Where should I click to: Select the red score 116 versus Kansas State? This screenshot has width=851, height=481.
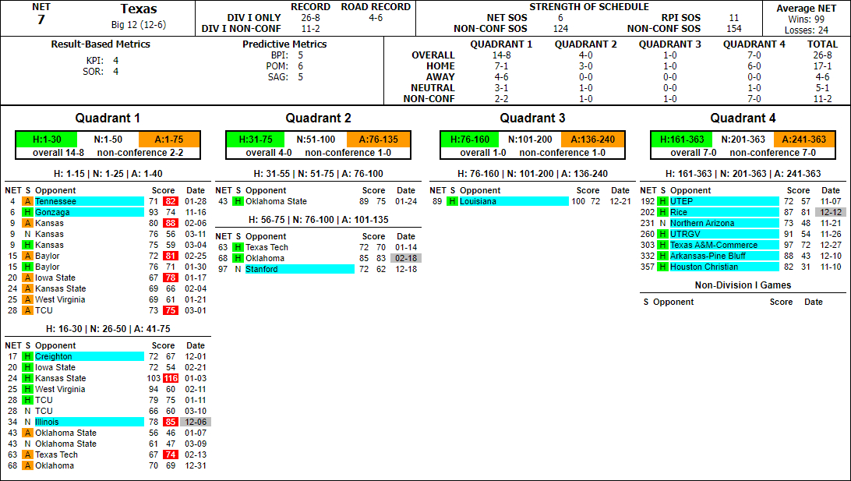tap(171, 378)
